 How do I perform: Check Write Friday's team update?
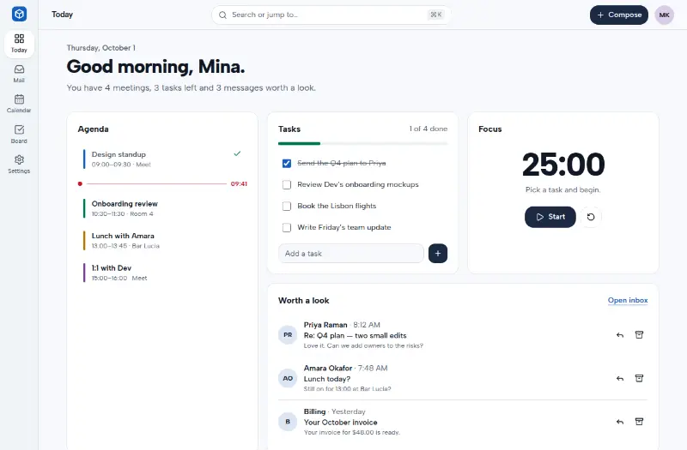tap(287, 227)
